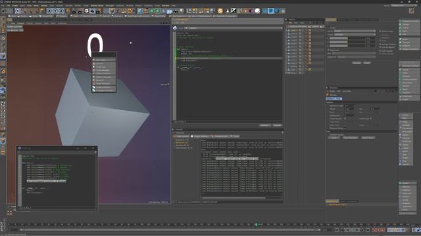Click the timeline range slider bar
421x236 pixels.
pyautogui.click(x=170, y=229)
